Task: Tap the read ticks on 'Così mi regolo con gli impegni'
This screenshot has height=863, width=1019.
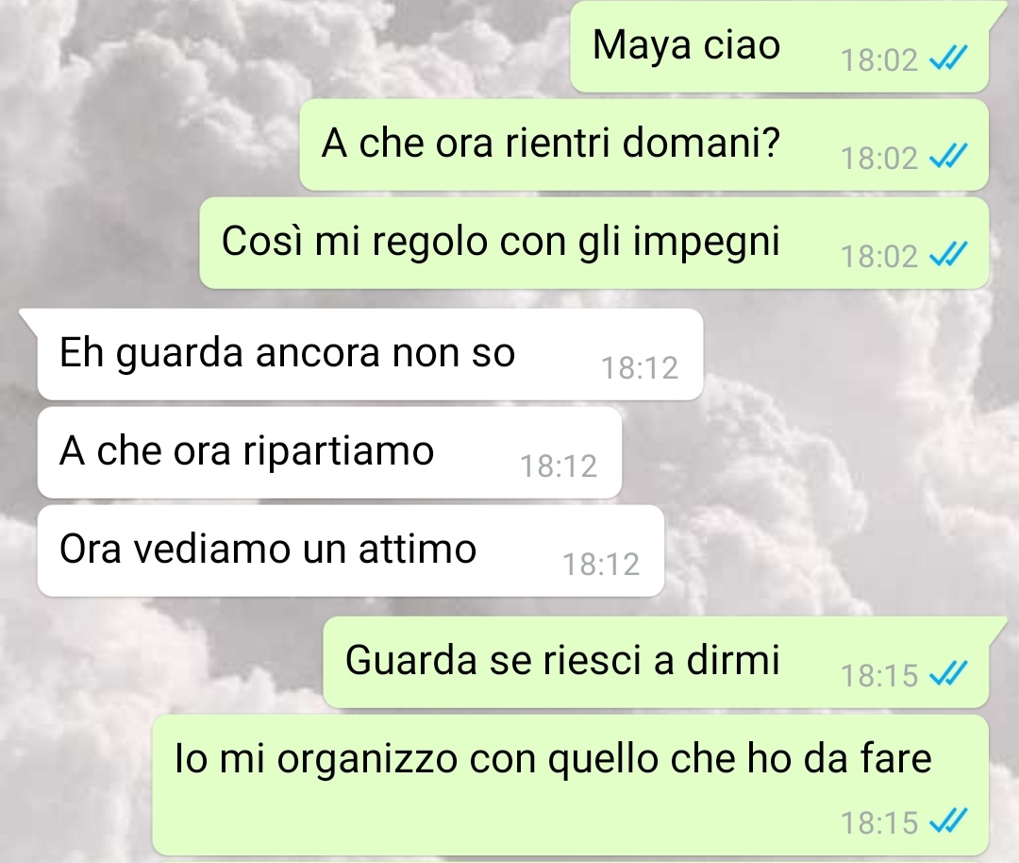Action: pyautogui.click(x=949, y=255)
